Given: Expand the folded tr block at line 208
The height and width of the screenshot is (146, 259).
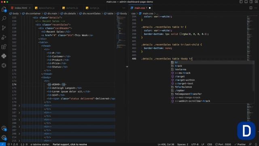Looking at the screenshot, I should coord(19,134).
